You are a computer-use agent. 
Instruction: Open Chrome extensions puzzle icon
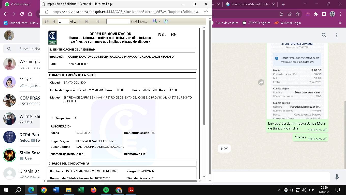(x=316, y=14)
